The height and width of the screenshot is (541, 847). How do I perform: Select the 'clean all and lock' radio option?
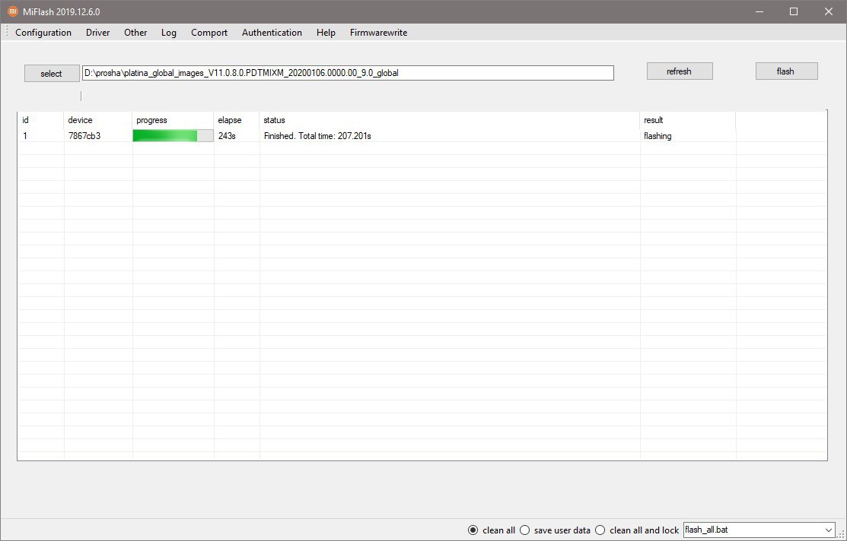637,530
